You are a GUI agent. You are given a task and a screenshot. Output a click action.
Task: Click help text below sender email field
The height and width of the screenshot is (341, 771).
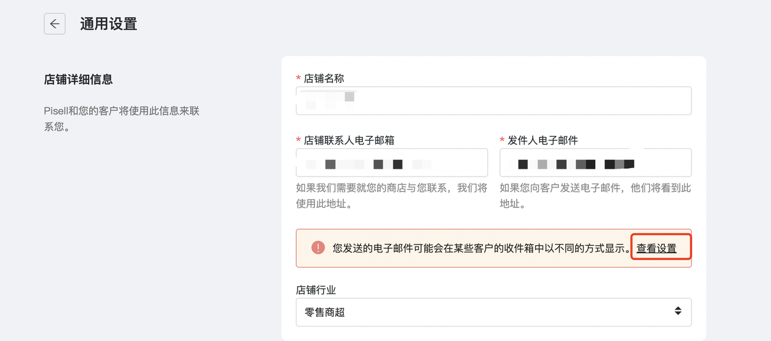click(596, 196)
